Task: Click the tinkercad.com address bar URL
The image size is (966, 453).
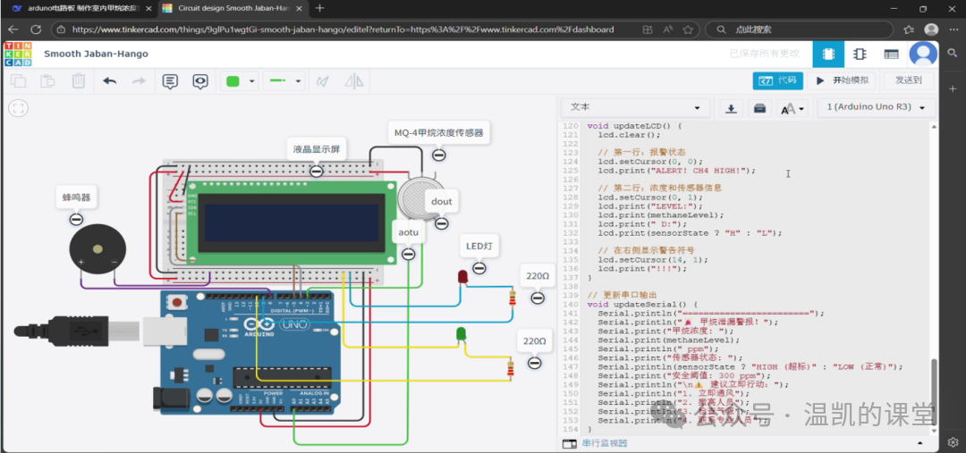Action: coord(343,29)
